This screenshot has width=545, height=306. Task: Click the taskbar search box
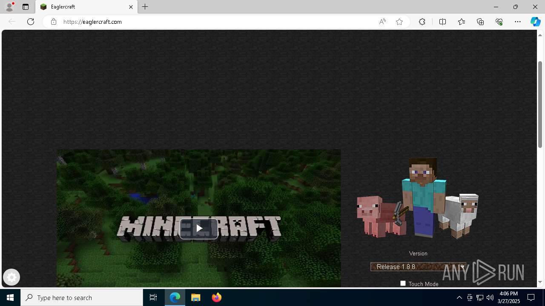[82, 297]
